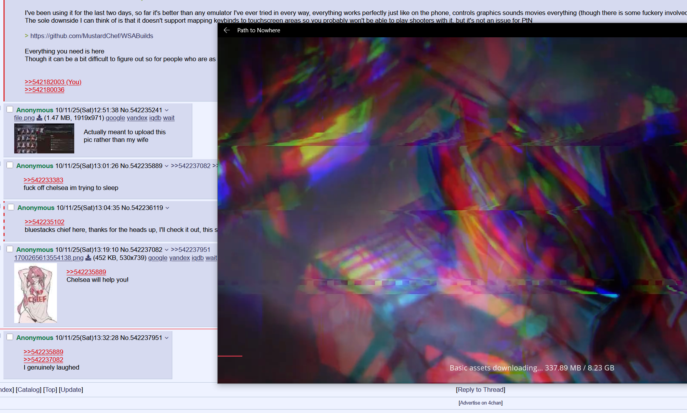Click 'Basic assets downloading... 337.89 MB / 8.23 GB' text

532,368
